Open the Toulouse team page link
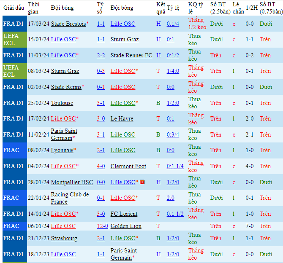Image resolution: width=283 pixels, height=263 pixels. point(62,103)
